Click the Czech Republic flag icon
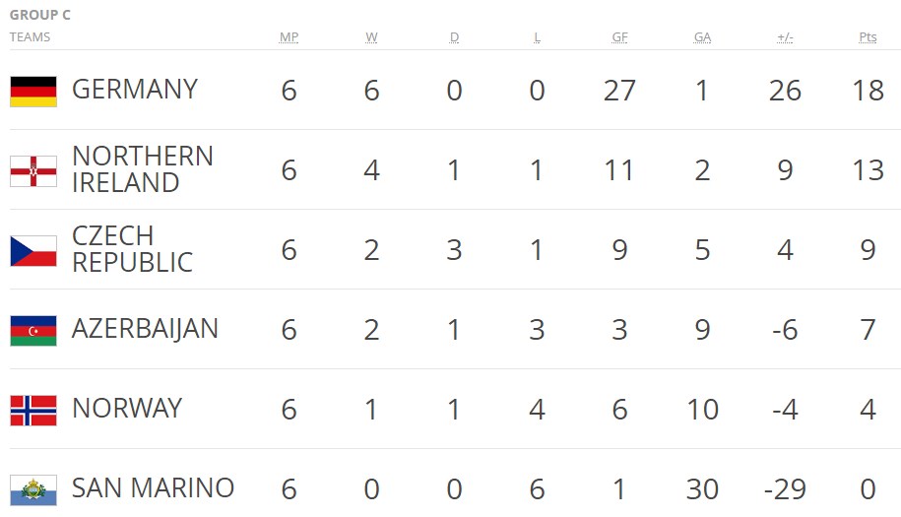This screenshot has width=901, height=517. 33,250
